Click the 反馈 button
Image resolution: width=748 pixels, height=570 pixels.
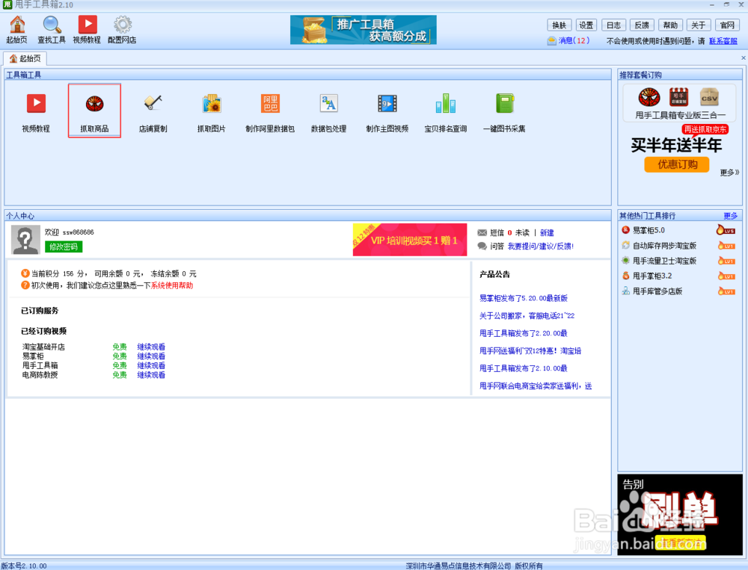[x=642, y=25]
